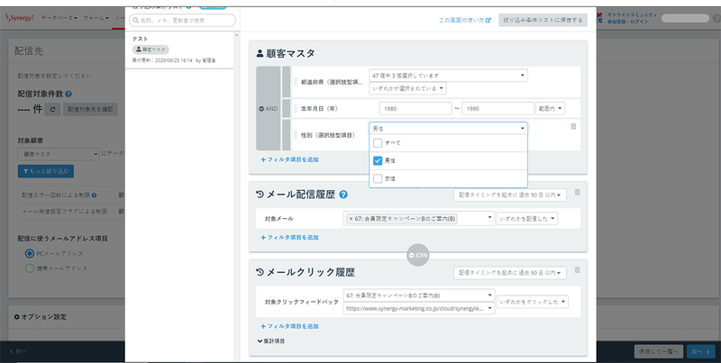Open the 対象クリックフィードバック mail select 67: 会員限定

point(419,295)
